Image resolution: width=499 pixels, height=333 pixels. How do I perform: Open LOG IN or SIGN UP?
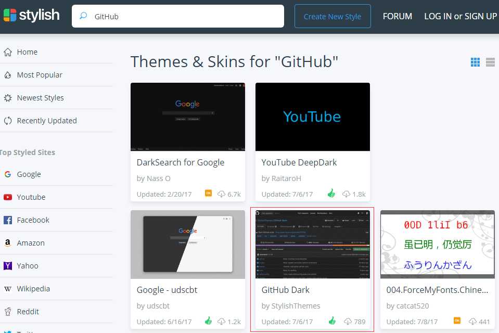point(460,16)
